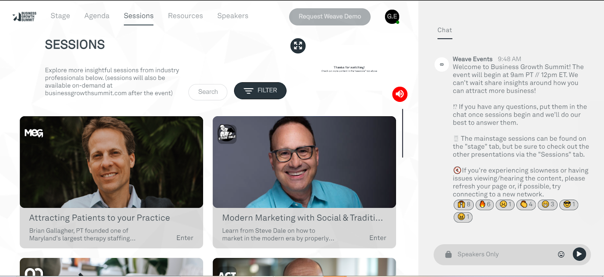Open the Agenda tab
The height and width of the screenshot is (277, 604).
[x=97, y=16]
